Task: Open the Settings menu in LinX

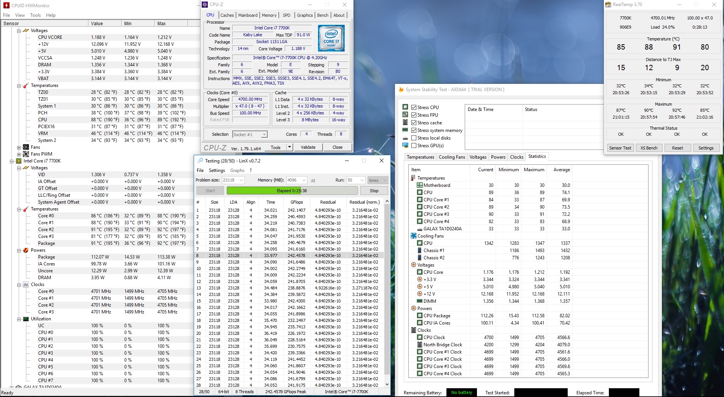Action: click(217, 170)
